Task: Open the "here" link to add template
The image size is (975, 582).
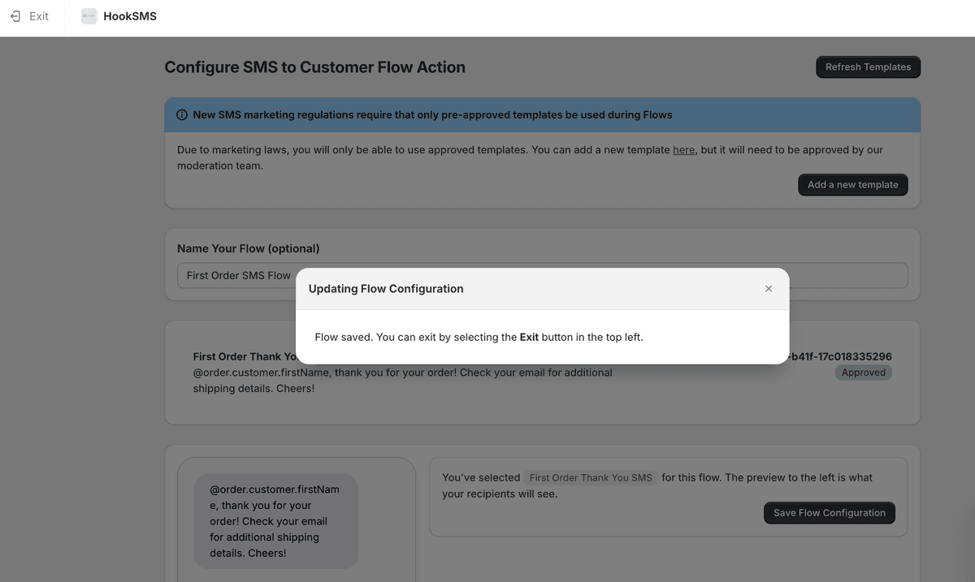Action: [x=683, y=150]
